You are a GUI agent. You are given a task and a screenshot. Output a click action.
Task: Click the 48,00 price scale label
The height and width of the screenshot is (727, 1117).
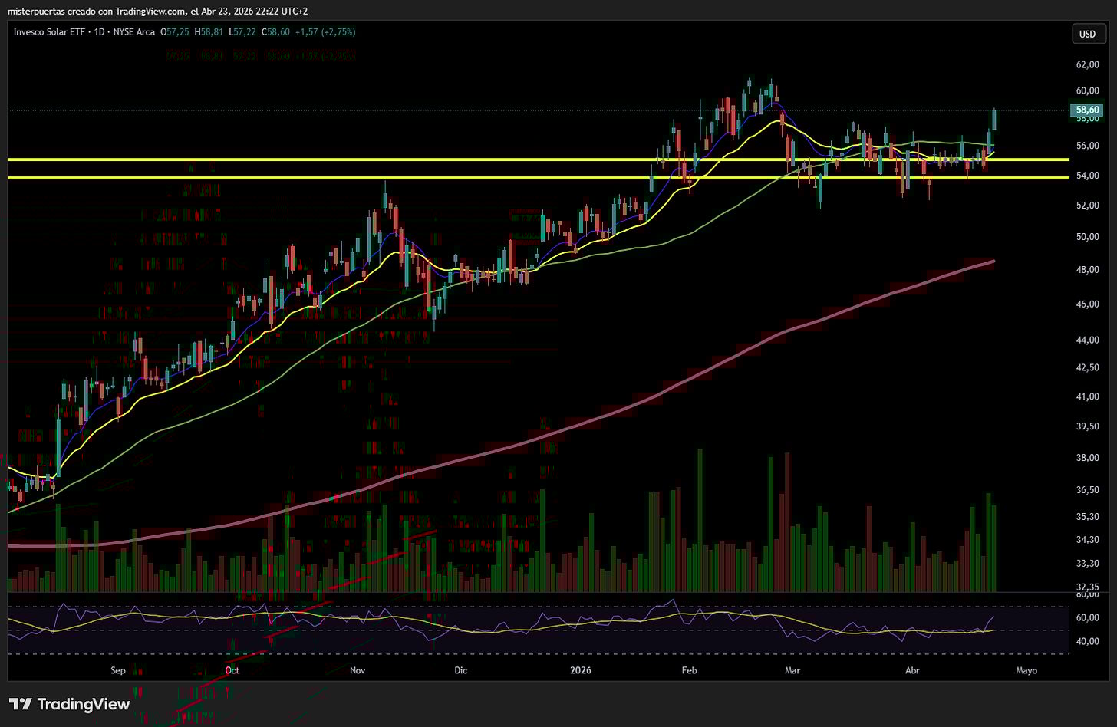pyautogui.click(x=1088, y=270)
